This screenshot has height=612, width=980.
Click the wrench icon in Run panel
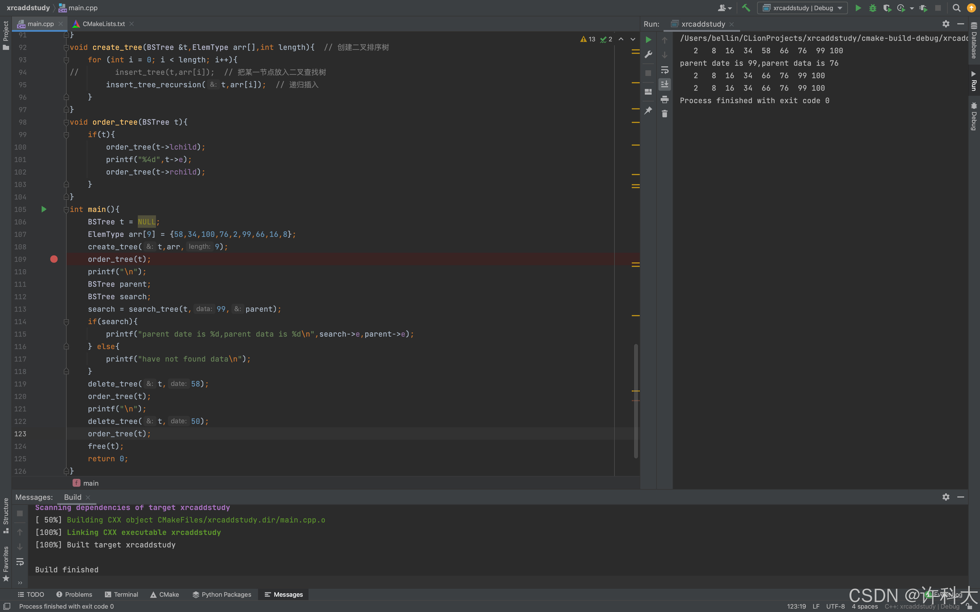(648, 55)
